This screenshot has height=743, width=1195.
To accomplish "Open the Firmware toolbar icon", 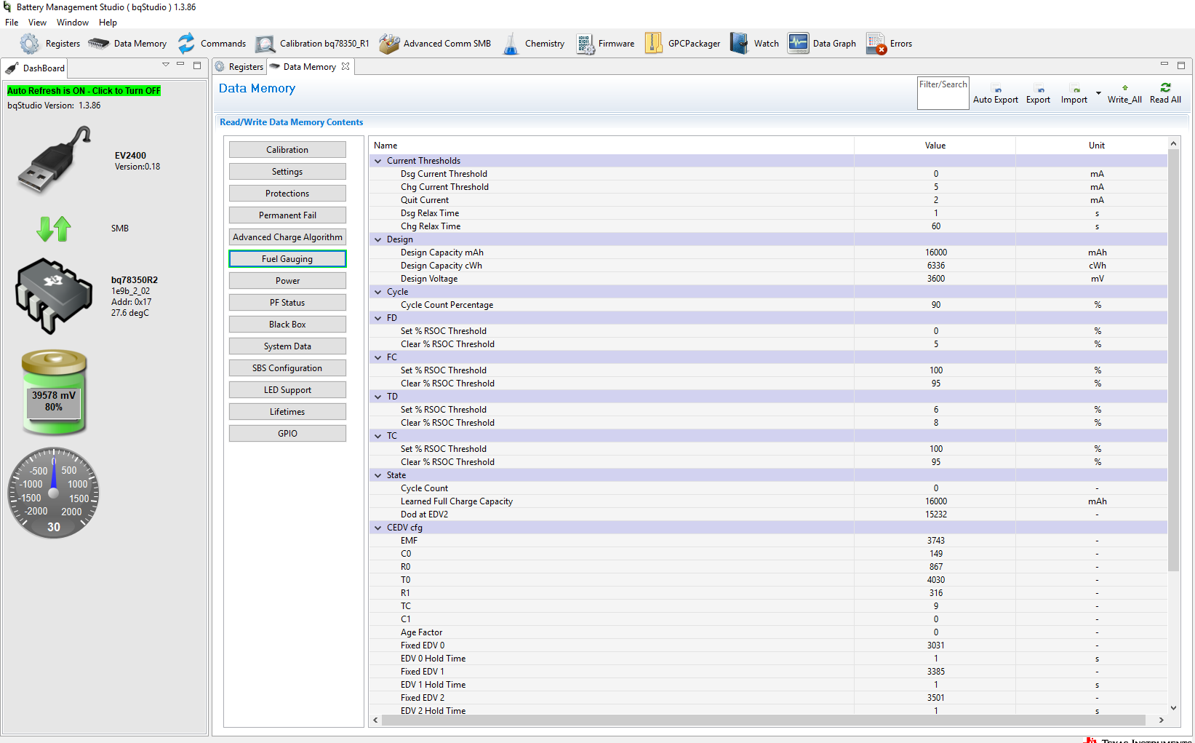I will click(585, 44).
